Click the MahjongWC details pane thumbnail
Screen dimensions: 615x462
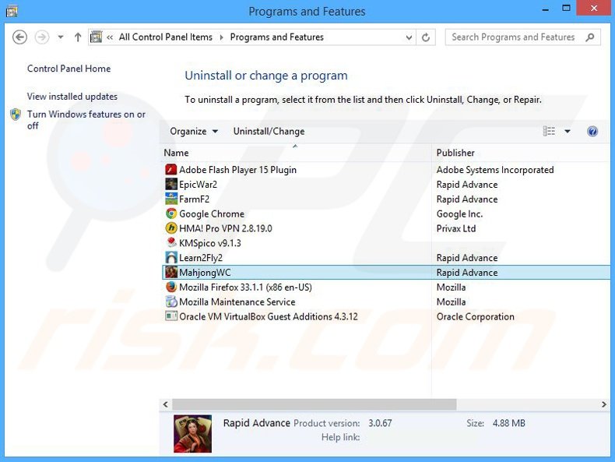(192, 434)
